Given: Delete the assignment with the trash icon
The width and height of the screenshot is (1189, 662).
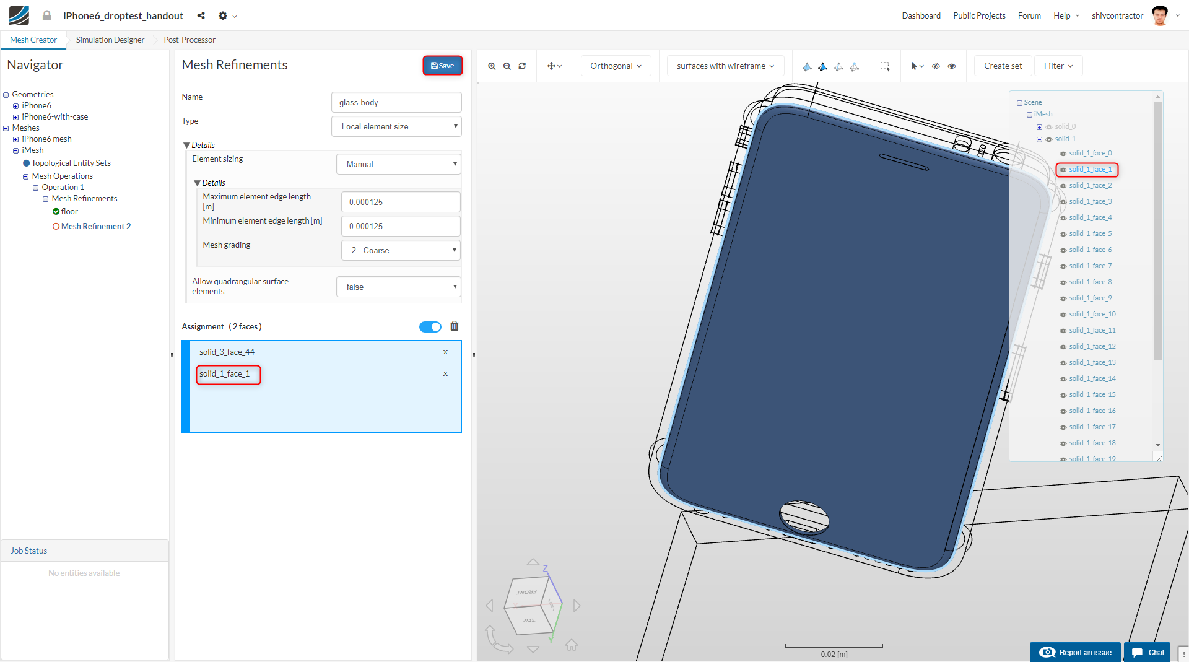Looking at the screenshot, I should point(454,326).
